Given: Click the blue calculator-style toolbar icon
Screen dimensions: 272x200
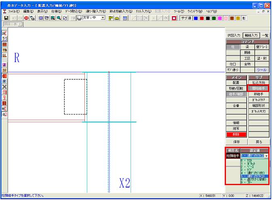Looking at the screenshot, I should click(x=125, y=18).
